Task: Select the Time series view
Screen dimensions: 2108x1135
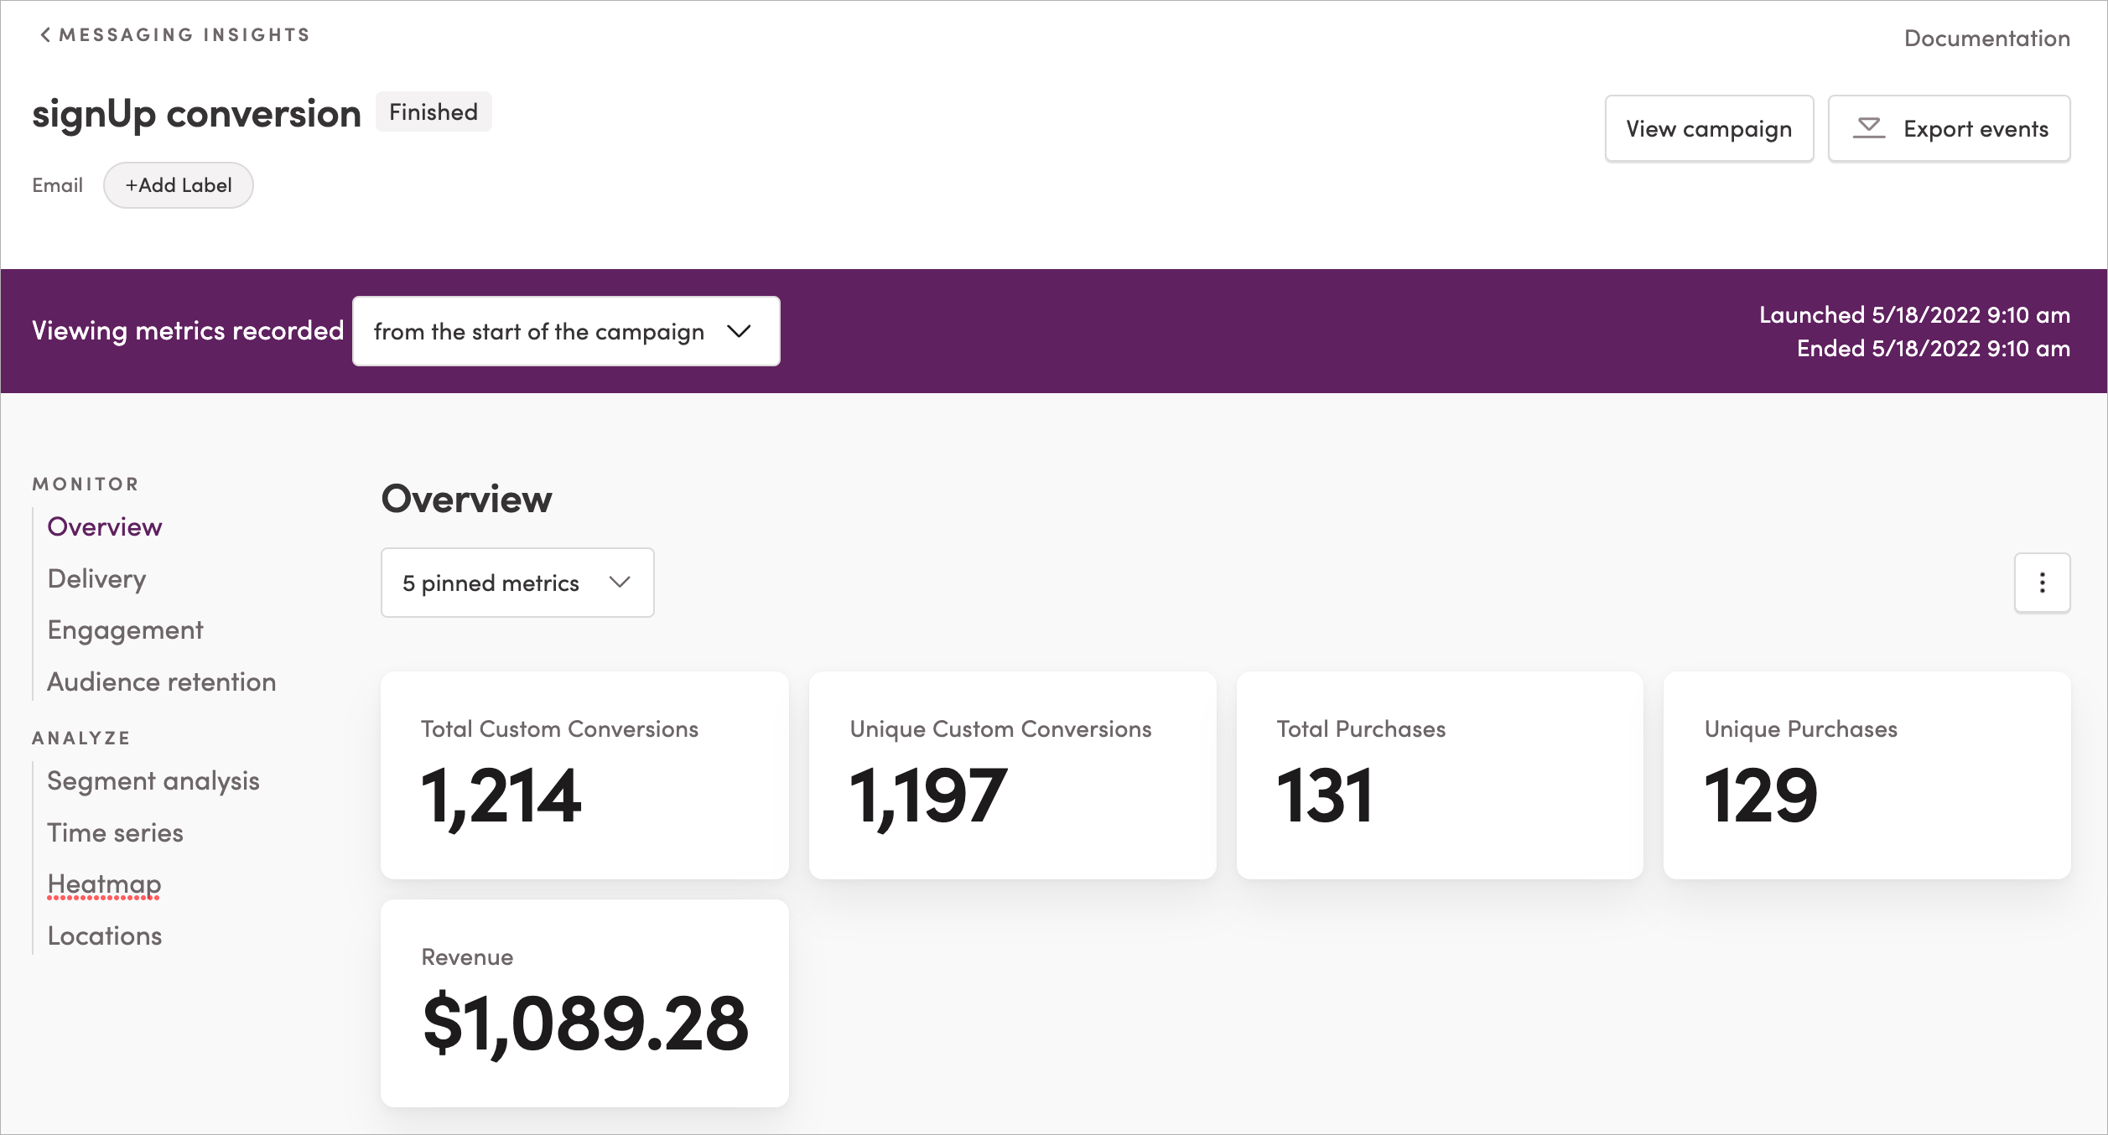Action: coord(115,832)
